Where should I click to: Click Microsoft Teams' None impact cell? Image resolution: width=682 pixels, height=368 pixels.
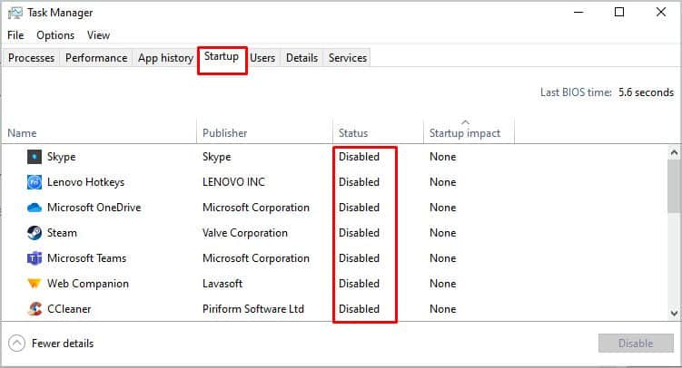443,258
